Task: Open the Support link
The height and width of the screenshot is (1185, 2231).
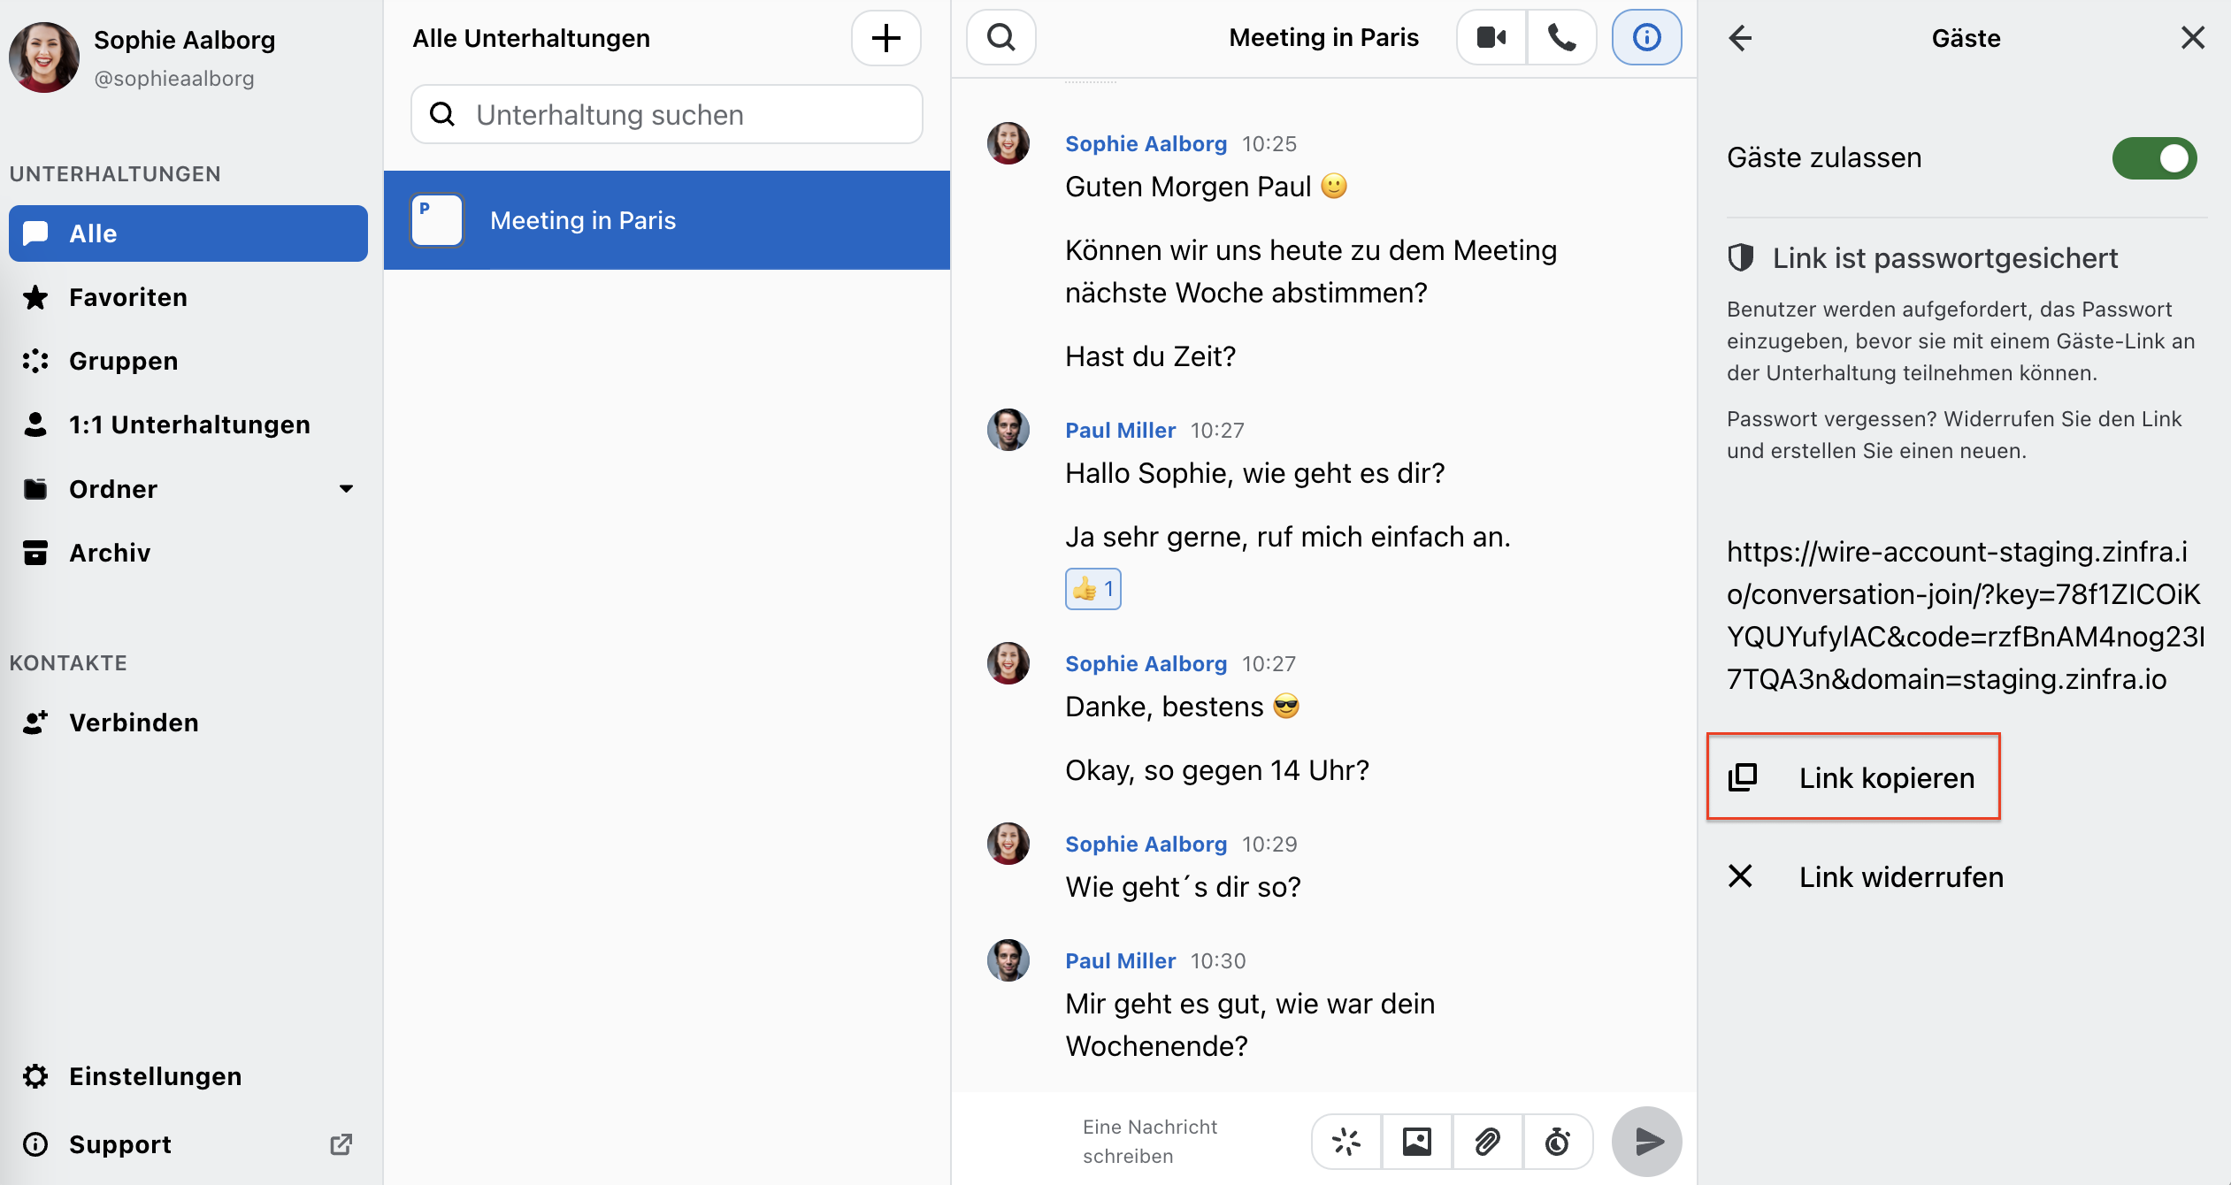Action: click(x=188, y=1144)
